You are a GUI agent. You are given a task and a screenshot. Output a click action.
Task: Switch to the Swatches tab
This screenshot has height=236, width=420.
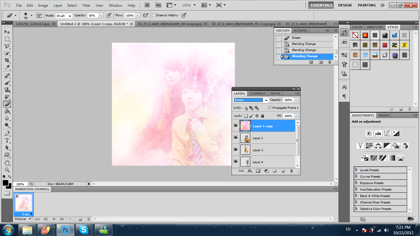click(x=375, y=27)
